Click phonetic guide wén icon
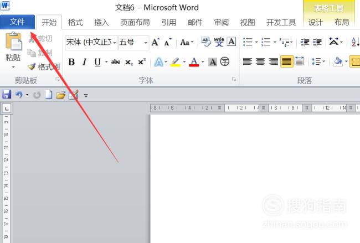 click(219, 42)
